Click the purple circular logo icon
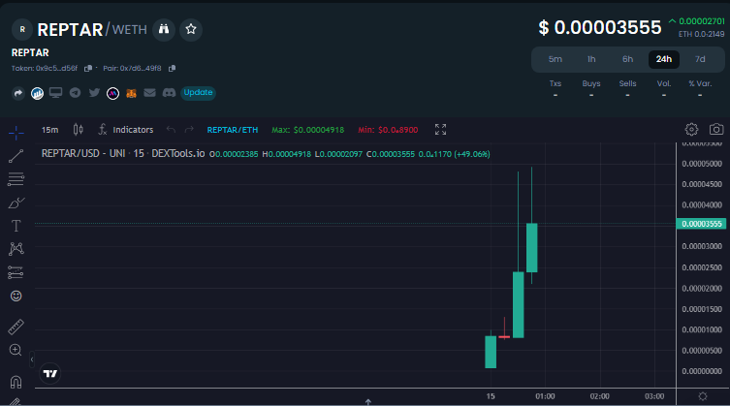The width and height of the screenshot is (730, 406). point(112,93)
